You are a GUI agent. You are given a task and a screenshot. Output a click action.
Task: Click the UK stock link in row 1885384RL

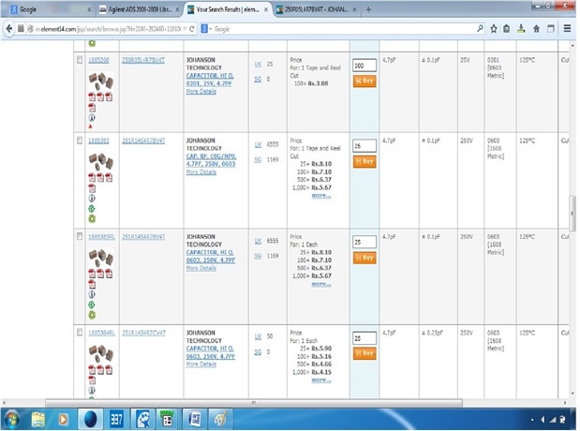coord(258,336)
